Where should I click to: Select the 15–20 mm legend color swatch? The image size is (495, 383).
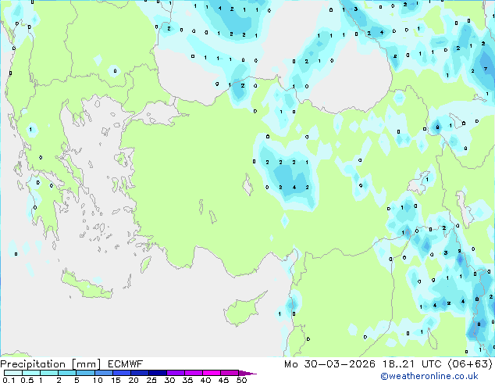pyautogui.click(x=122, y=373)
